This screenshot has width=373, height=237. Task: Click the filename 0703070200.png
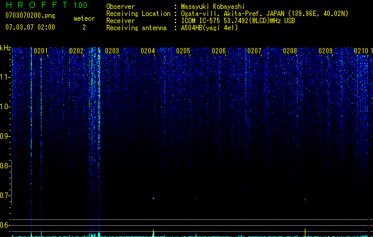[30, 16]
